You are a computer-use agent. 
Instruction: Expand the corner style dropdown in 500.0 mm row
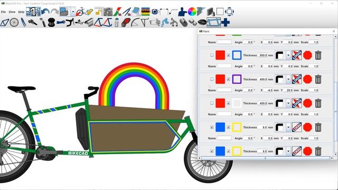pos(288,55)
